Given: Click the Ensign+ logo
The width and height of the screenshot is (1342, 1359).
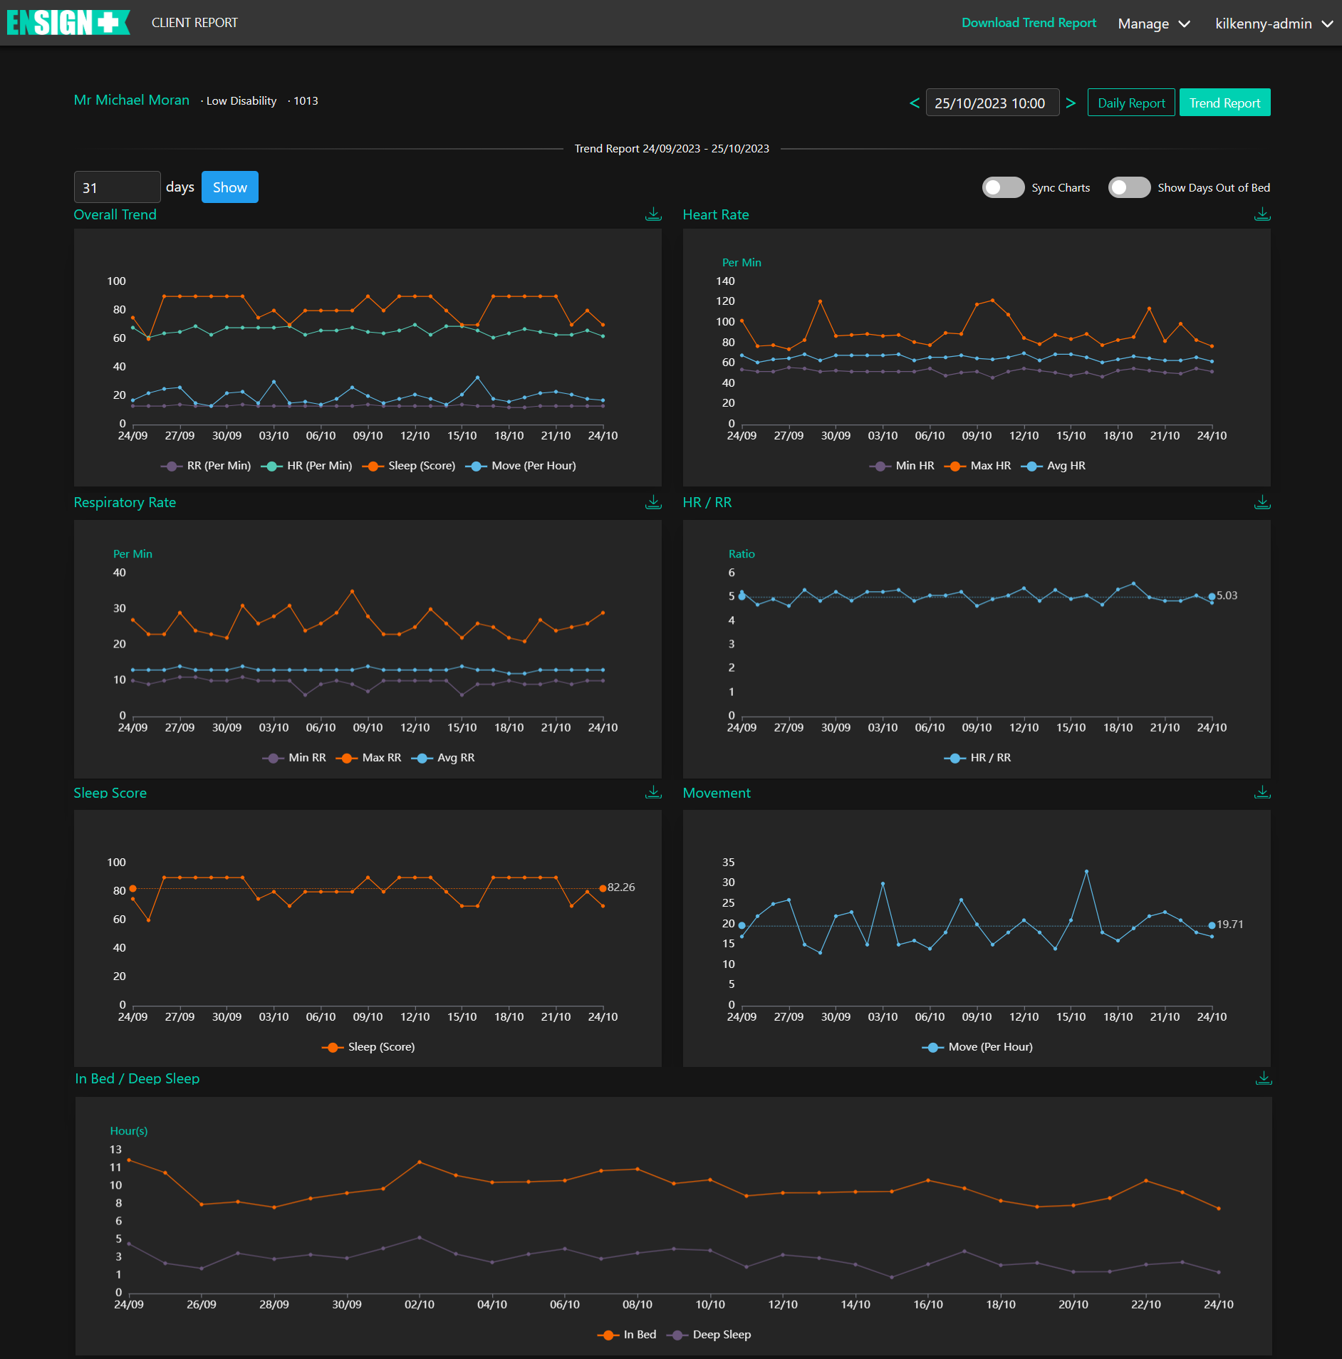Looking at the screenshot, I should [x=68, y=23].
